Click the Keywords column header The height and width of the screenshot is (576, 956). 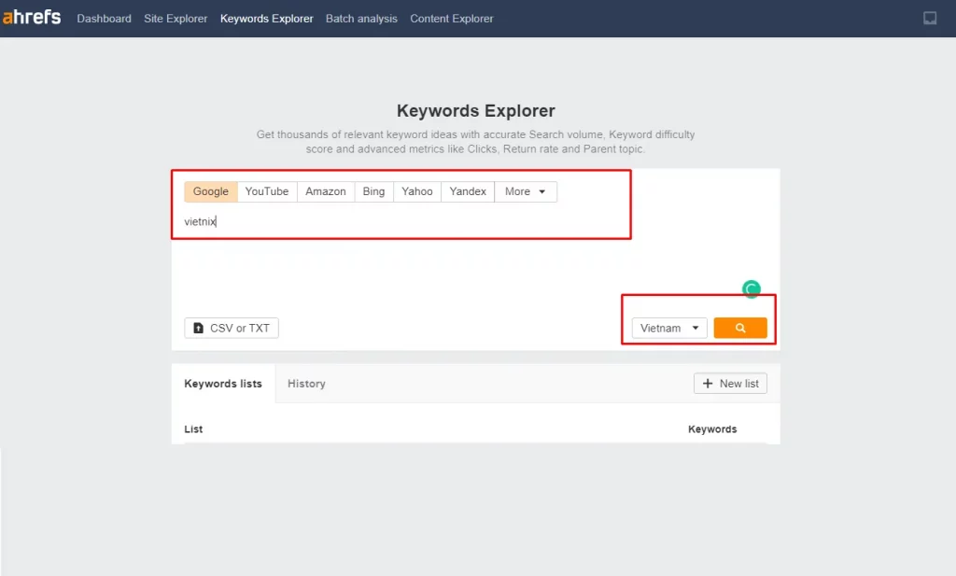tap(712, 429)
